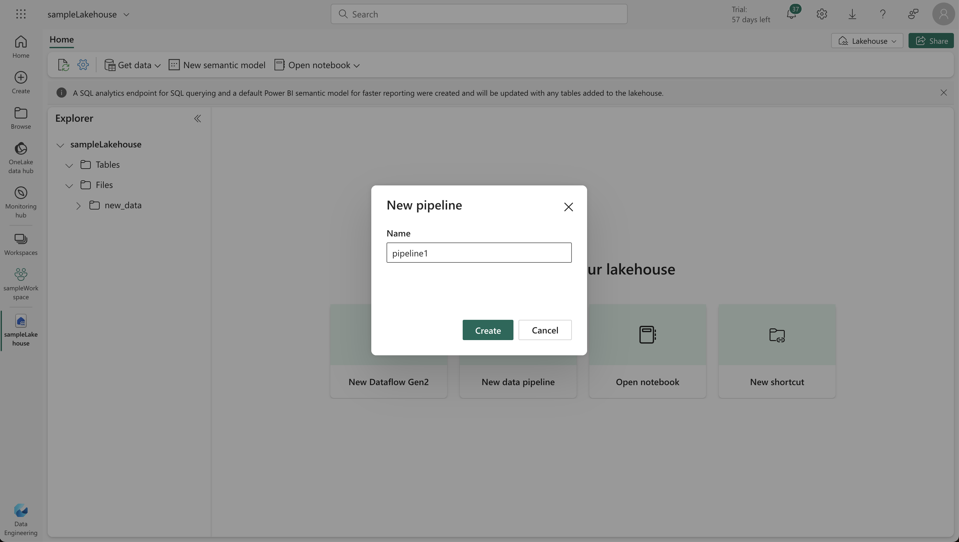
Task: Collapse the Files tree node
Action: [x=69, y=185]
